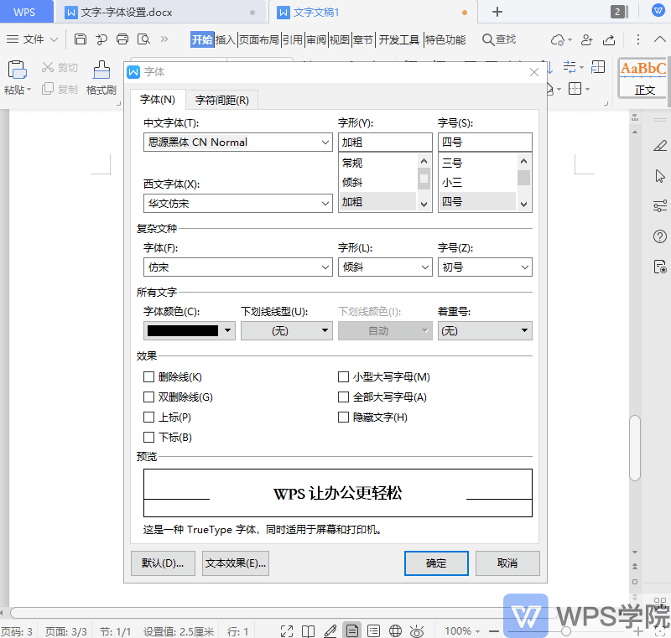
Task: Check the 隐藏文字(H) option
Action: coord(343,417)
